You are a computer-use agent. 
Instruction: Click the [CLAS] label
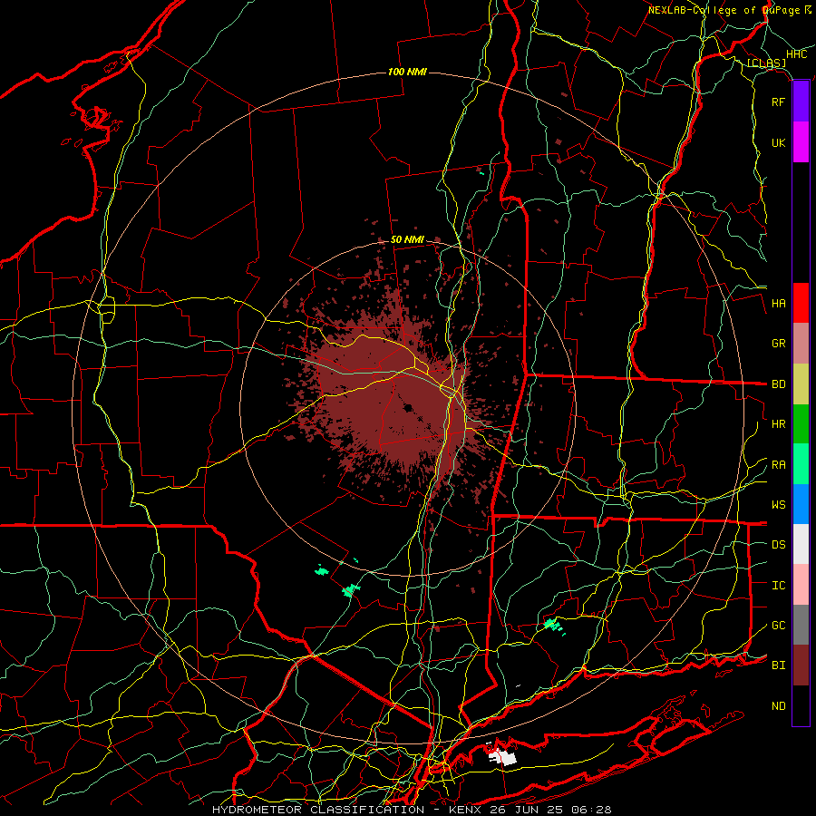(766, 63)
